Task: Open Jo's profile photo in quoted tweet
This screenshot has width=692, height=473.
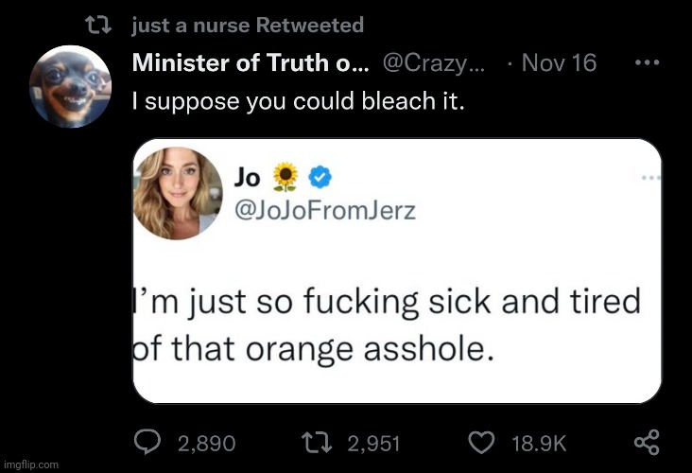Action: [x=181, y=194]
